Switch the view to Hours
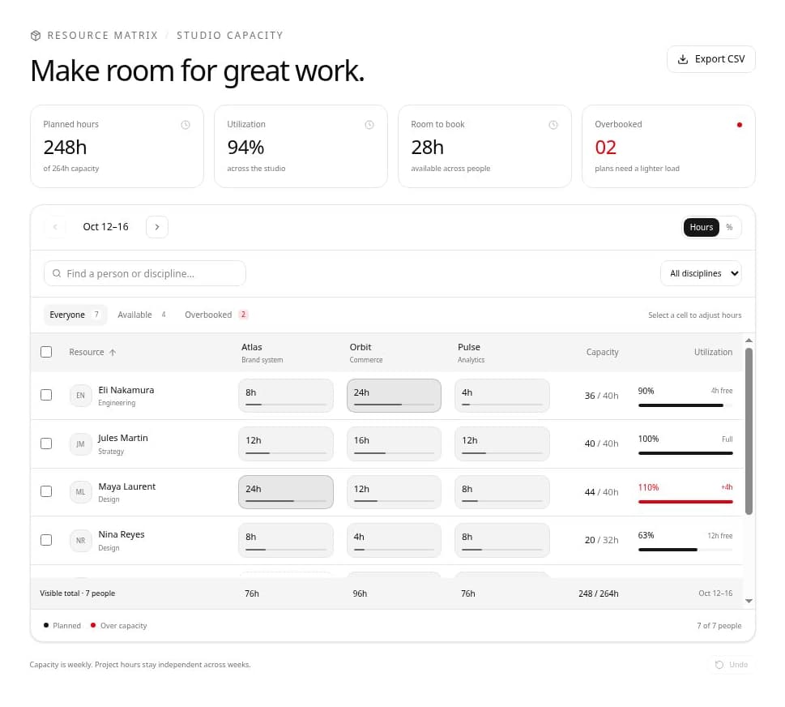 pyautogui.click(x=701, y=227)
